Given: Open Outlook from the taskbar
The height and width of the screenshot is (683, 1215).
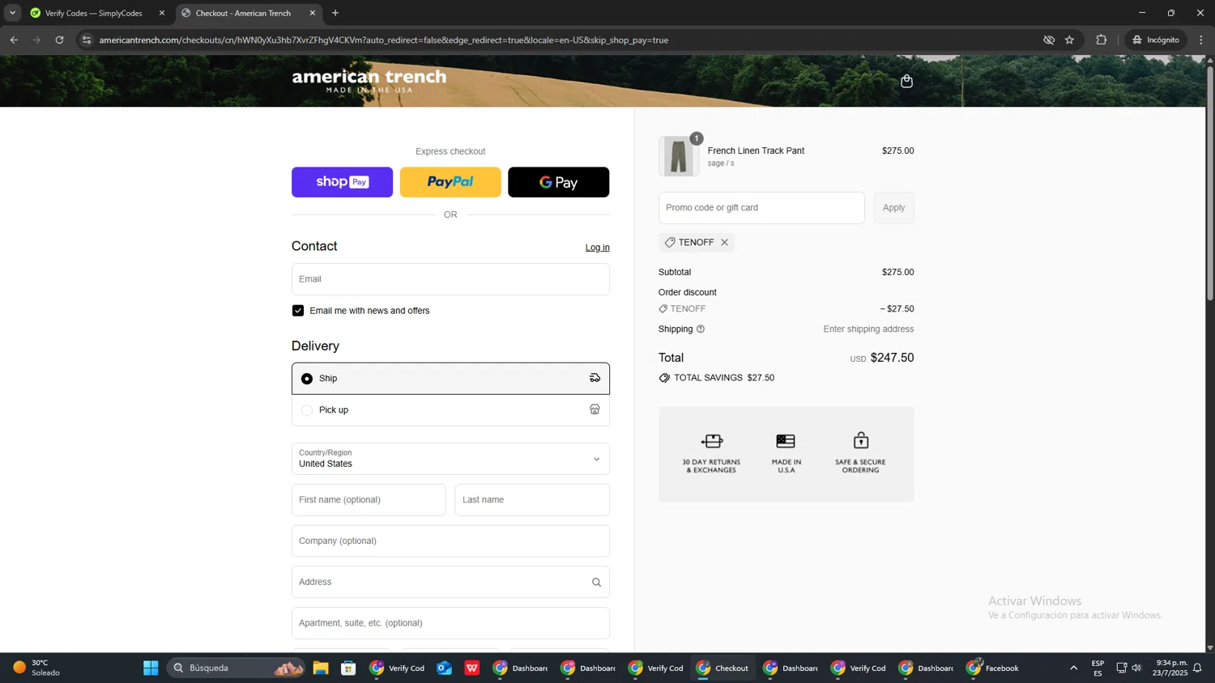Looking at the screenshot, I should coord(444,668).
